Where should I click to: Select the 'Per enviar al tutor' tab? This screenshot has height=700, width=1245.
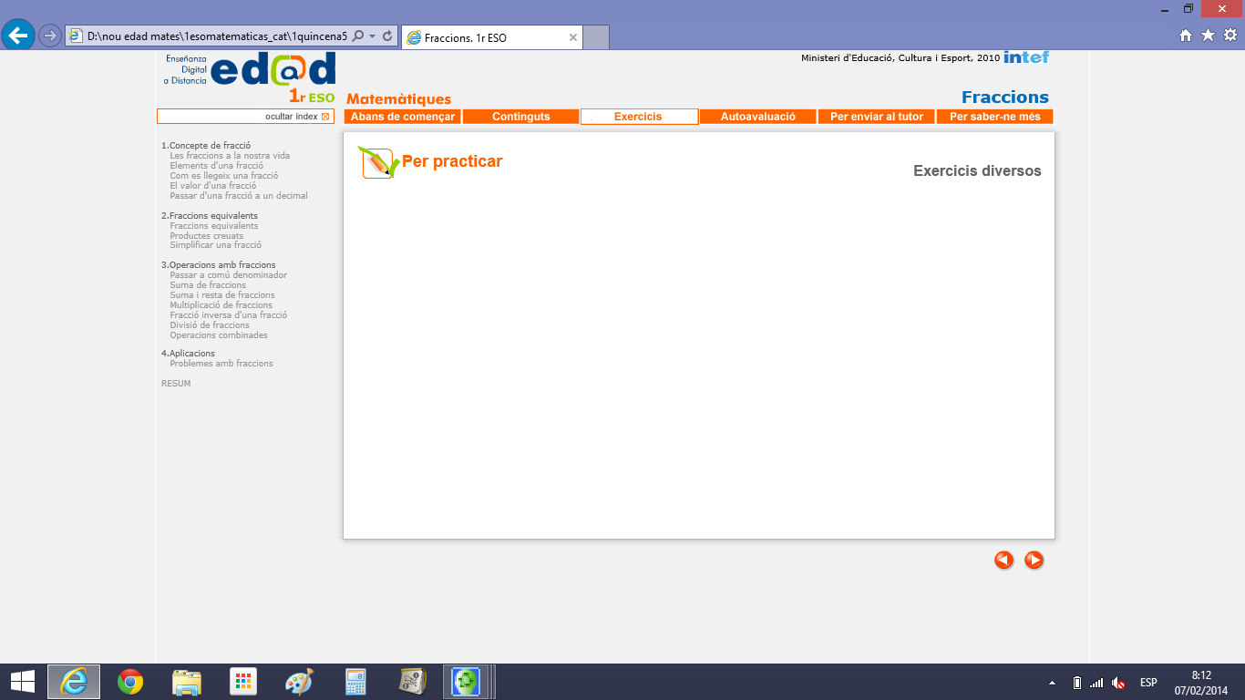tap(876, 117)
